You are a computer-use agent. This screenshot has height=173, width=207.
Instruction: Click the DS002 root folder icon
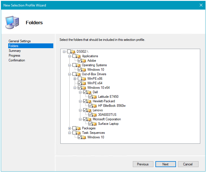[73, 52]
